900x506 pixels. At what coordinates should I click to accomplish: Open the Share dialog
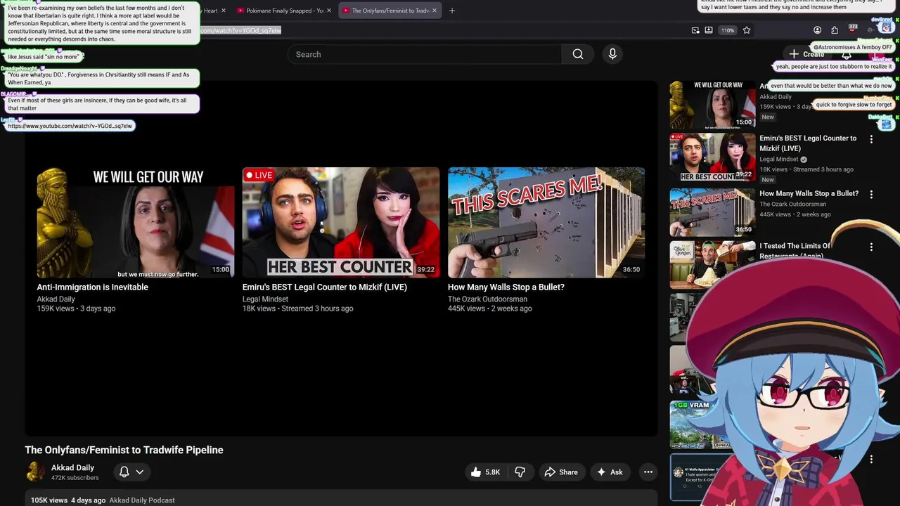[561, 472]
